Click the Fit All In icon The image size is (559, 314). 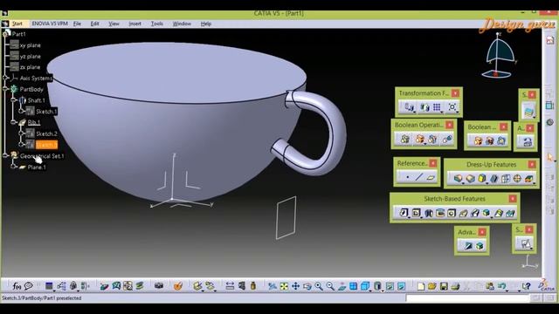284,286
